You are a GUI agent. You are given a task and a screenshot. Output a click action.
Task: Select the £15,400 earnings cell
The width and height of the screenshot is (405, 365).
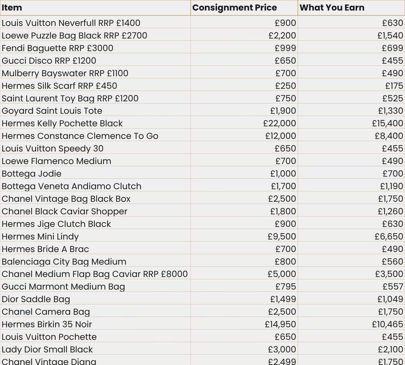point(388,123)
